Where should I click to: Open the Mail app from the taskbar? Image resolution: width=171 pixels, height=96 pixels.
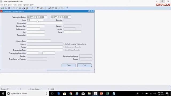pyautogui.click(x=83, y=94)
